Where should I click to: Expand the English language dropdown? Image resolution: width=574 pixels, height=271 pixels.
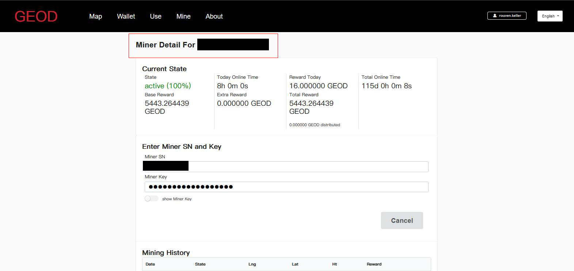point(550,16)
